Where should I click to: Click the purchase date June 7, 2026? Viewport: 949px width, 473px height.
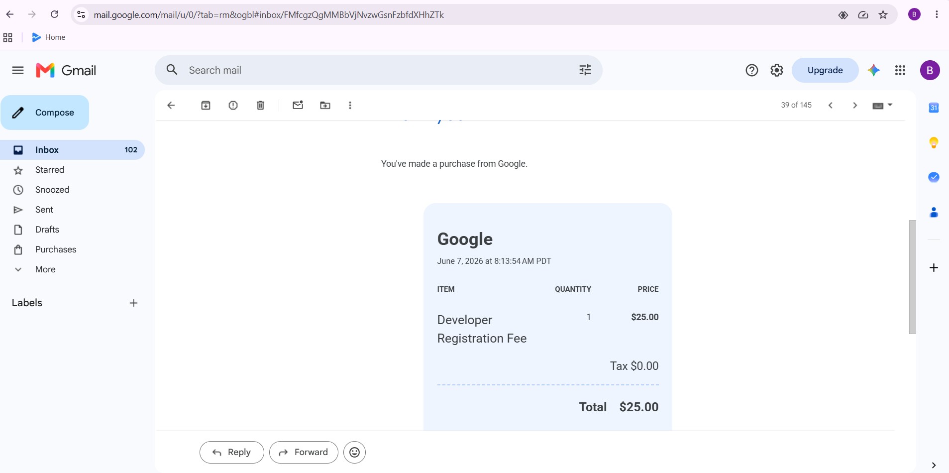click(x=494, y=261)
